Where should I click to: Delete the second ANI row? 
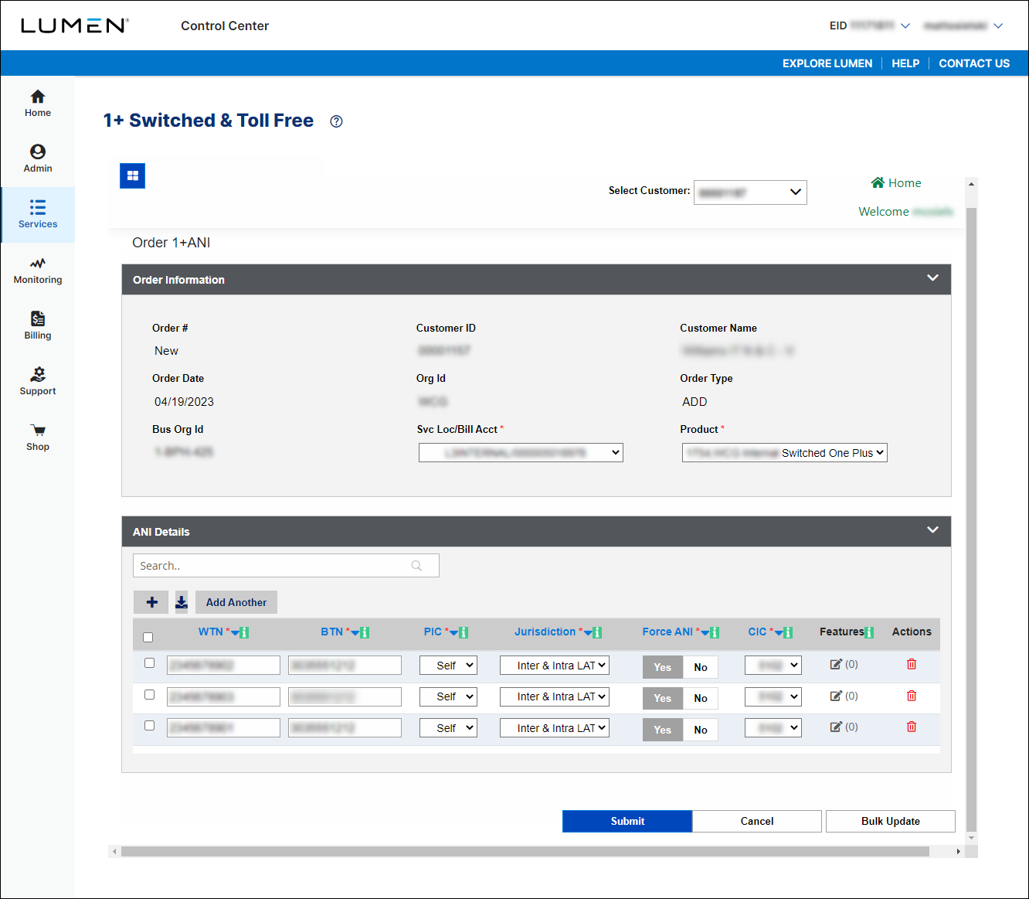pos(912,696)
